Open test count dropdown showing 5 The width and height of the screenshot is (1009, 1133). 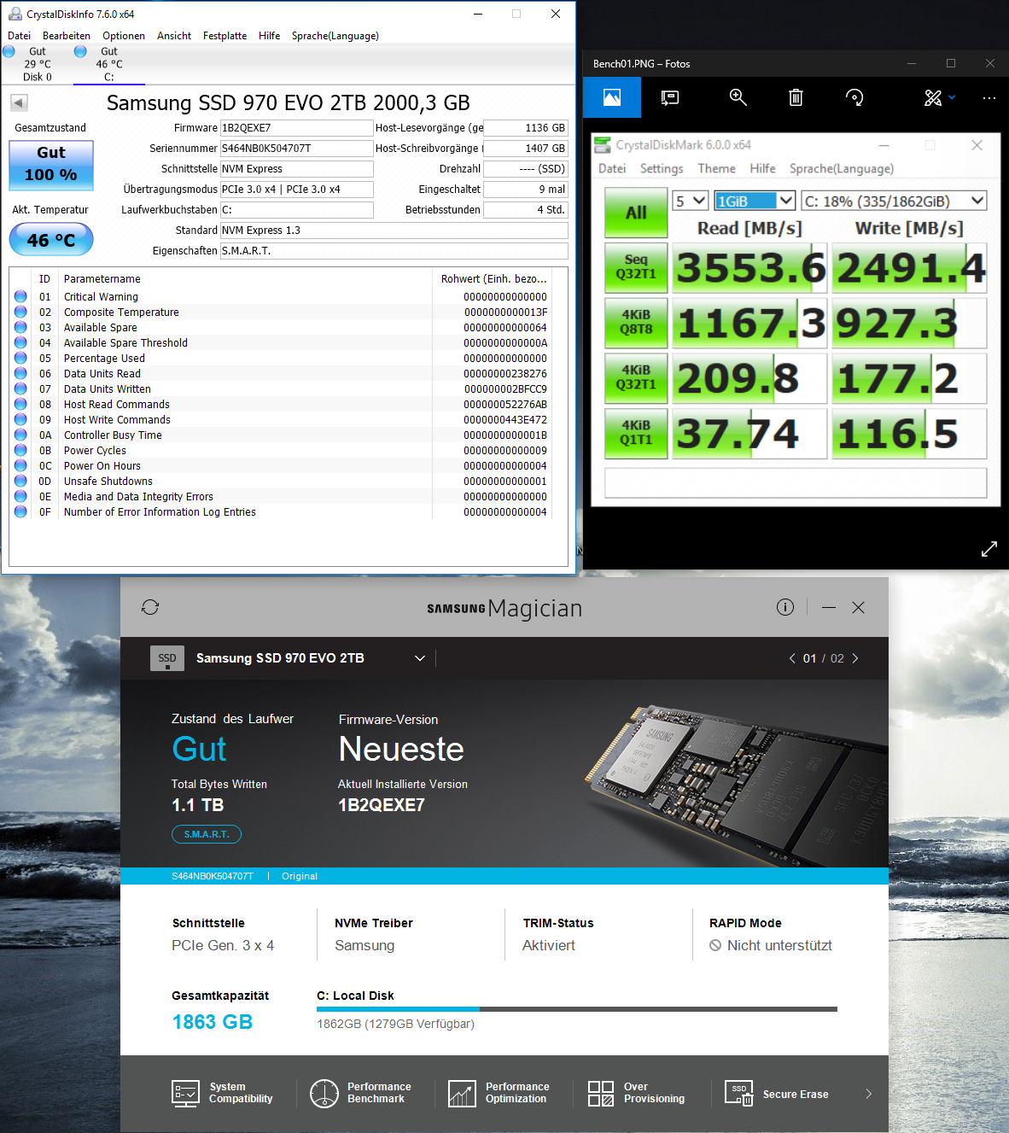pos(691,201)
